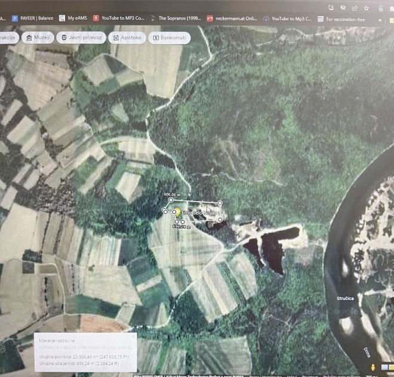The image size is (394, 377).
Task: Click the top-right measurement polygon vertex
Action: (x=220, y=203)
